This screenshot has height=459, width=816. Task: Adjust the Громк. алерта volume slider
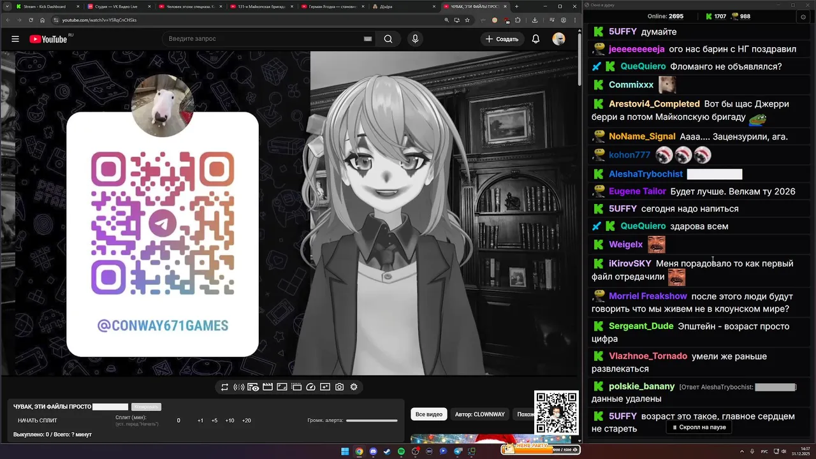point(372,420)
